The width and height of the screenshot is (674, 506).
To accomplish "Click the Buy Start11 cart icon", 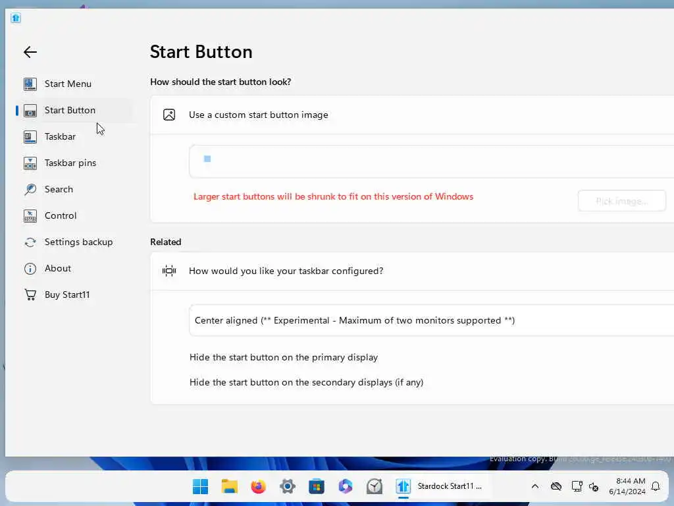I will tap(30, 295).
